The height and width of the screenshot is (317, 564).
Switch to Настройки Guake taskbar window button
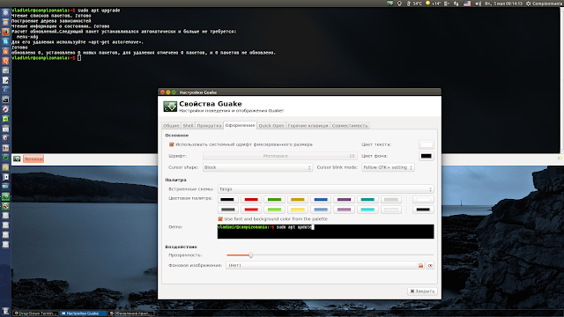tap(83, 313)
